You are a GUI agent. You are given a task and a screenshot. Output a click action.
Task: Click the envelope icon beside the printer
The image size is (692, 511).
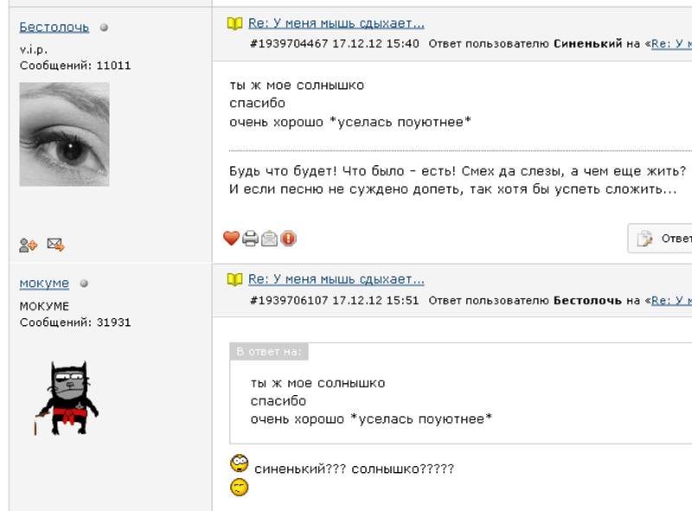click(269, 238)
